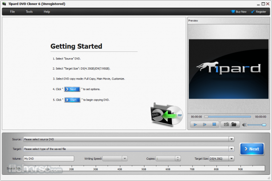
Task: Stop the preview playback
Action: [214, 125]
